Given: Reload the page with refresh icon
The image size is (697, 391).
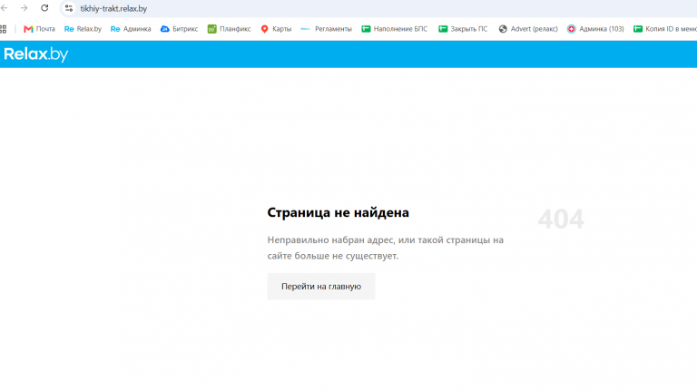Looking at the screenshot, I should coord(44,8).
